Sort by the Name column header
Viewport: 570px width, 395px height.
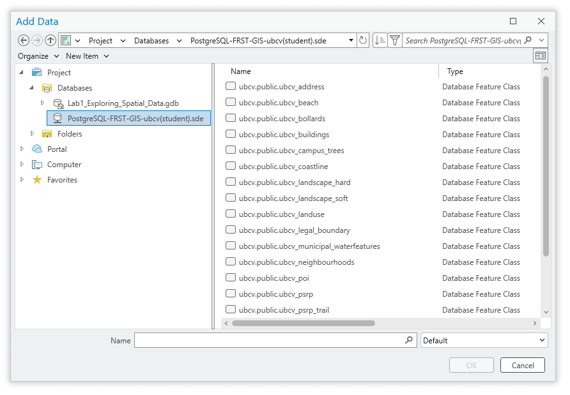241,71
